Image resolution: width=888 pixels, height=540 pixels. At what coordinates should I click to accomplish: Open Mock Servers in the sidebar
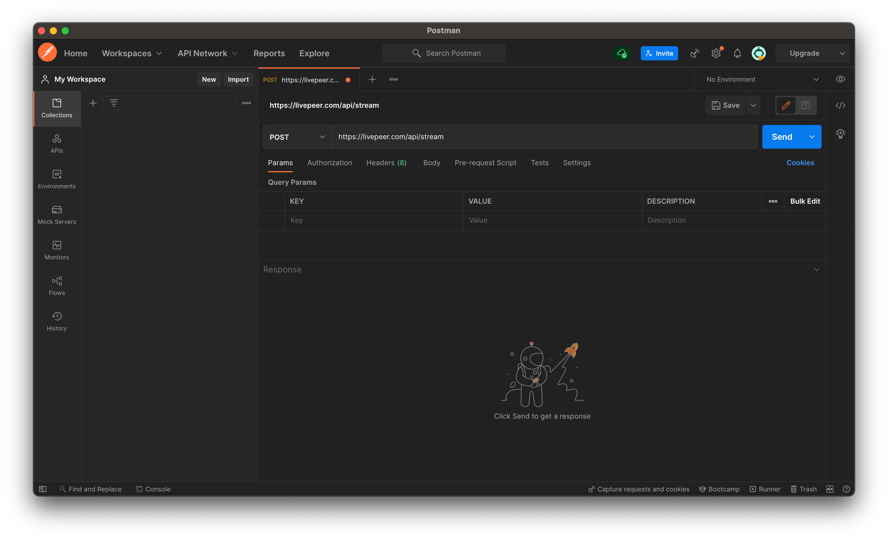pyautogui.click(x=57, y=215)
